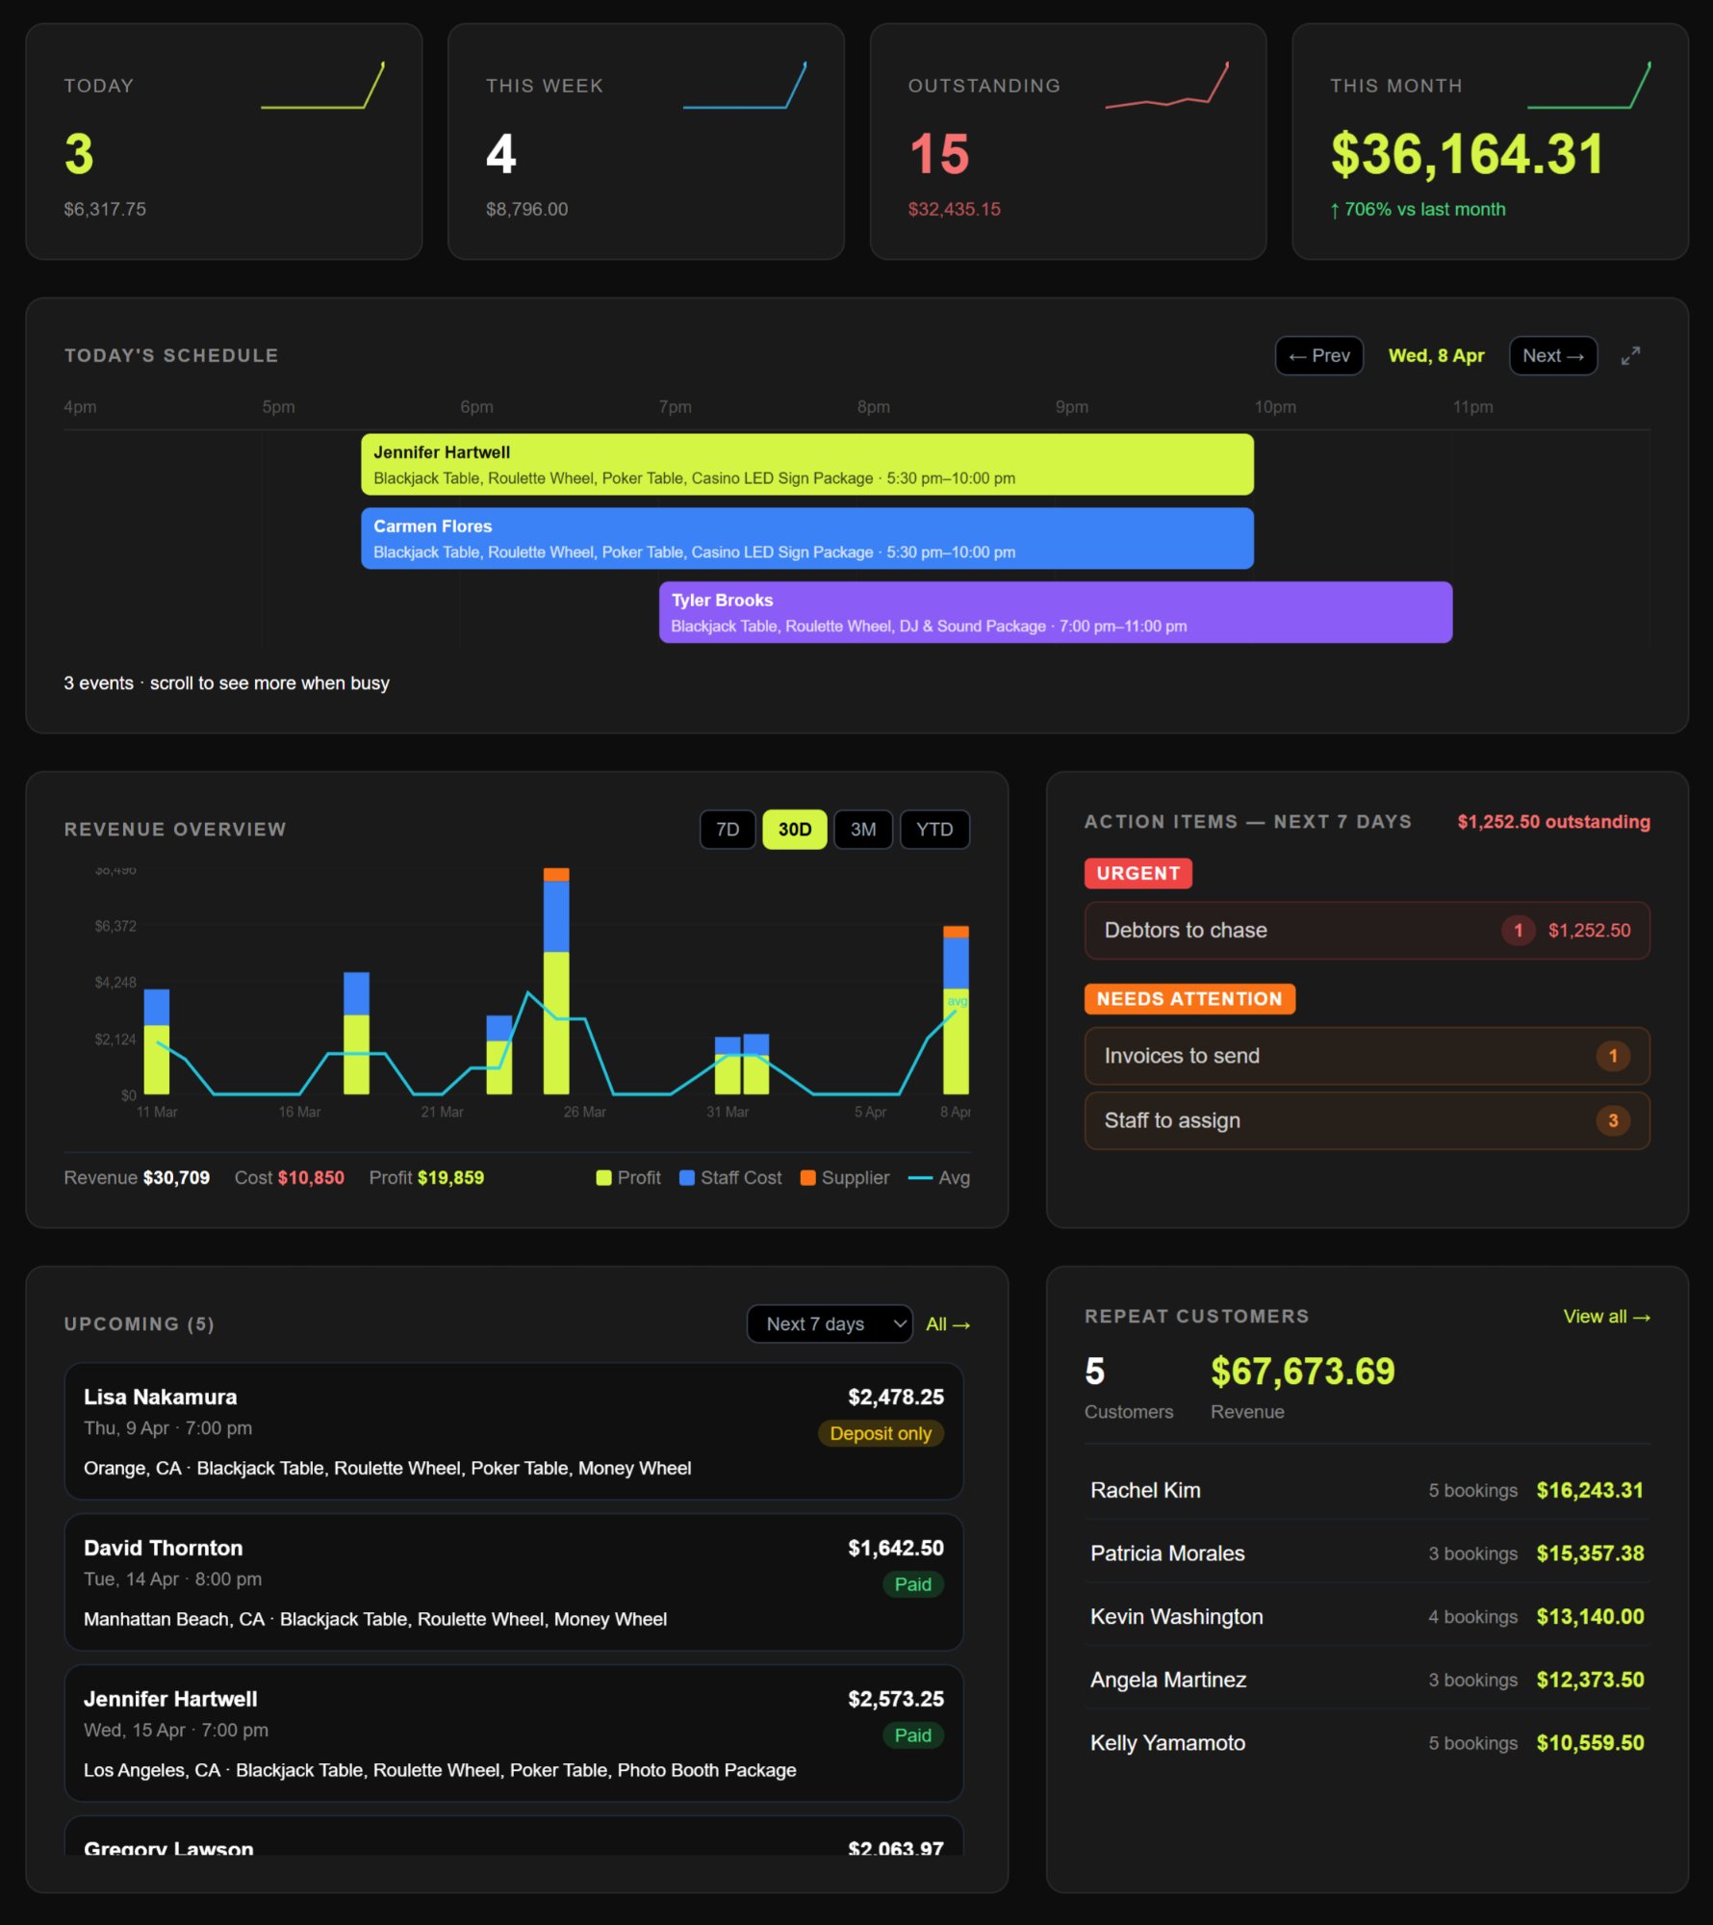Click the All arrow in Upcoming
The height and width of the screenshot is (1925, 1713).
pyautogui.click(x=947, y=1323)
